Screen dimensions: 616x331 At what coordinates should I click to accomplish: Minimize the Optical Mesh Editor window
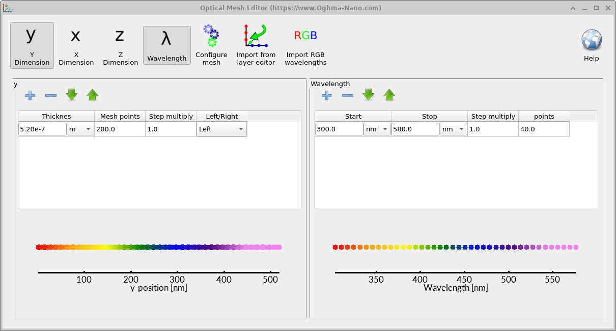pos(585,8)
